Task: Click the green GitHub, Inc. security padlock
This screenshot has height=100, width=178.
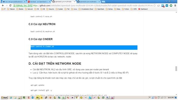Action: (x=14, y=6)
